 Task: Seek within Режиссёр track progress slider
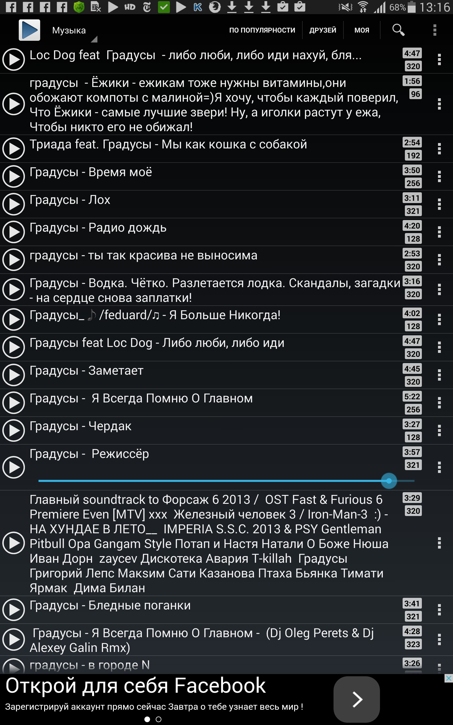point(226,481)
